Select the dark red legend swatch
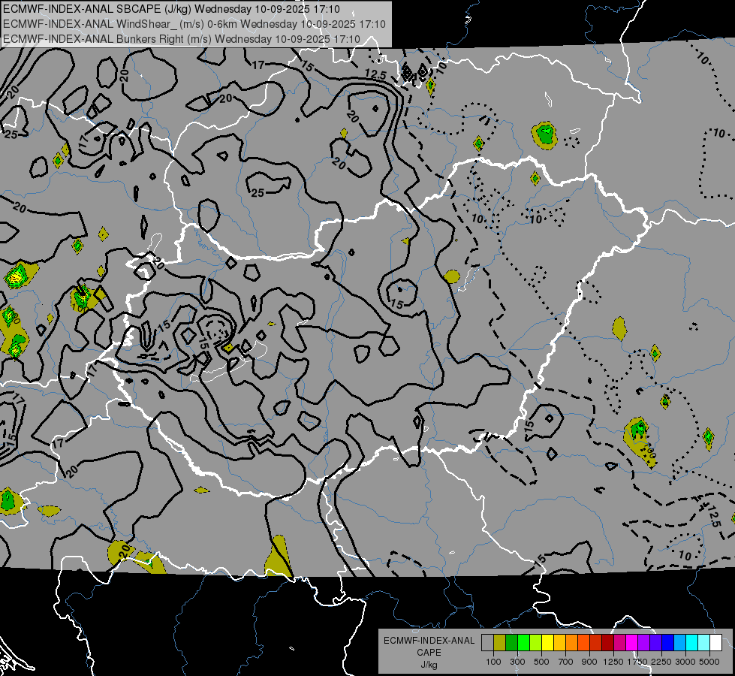Screen dimensions: 735x676 click(607, 642)
